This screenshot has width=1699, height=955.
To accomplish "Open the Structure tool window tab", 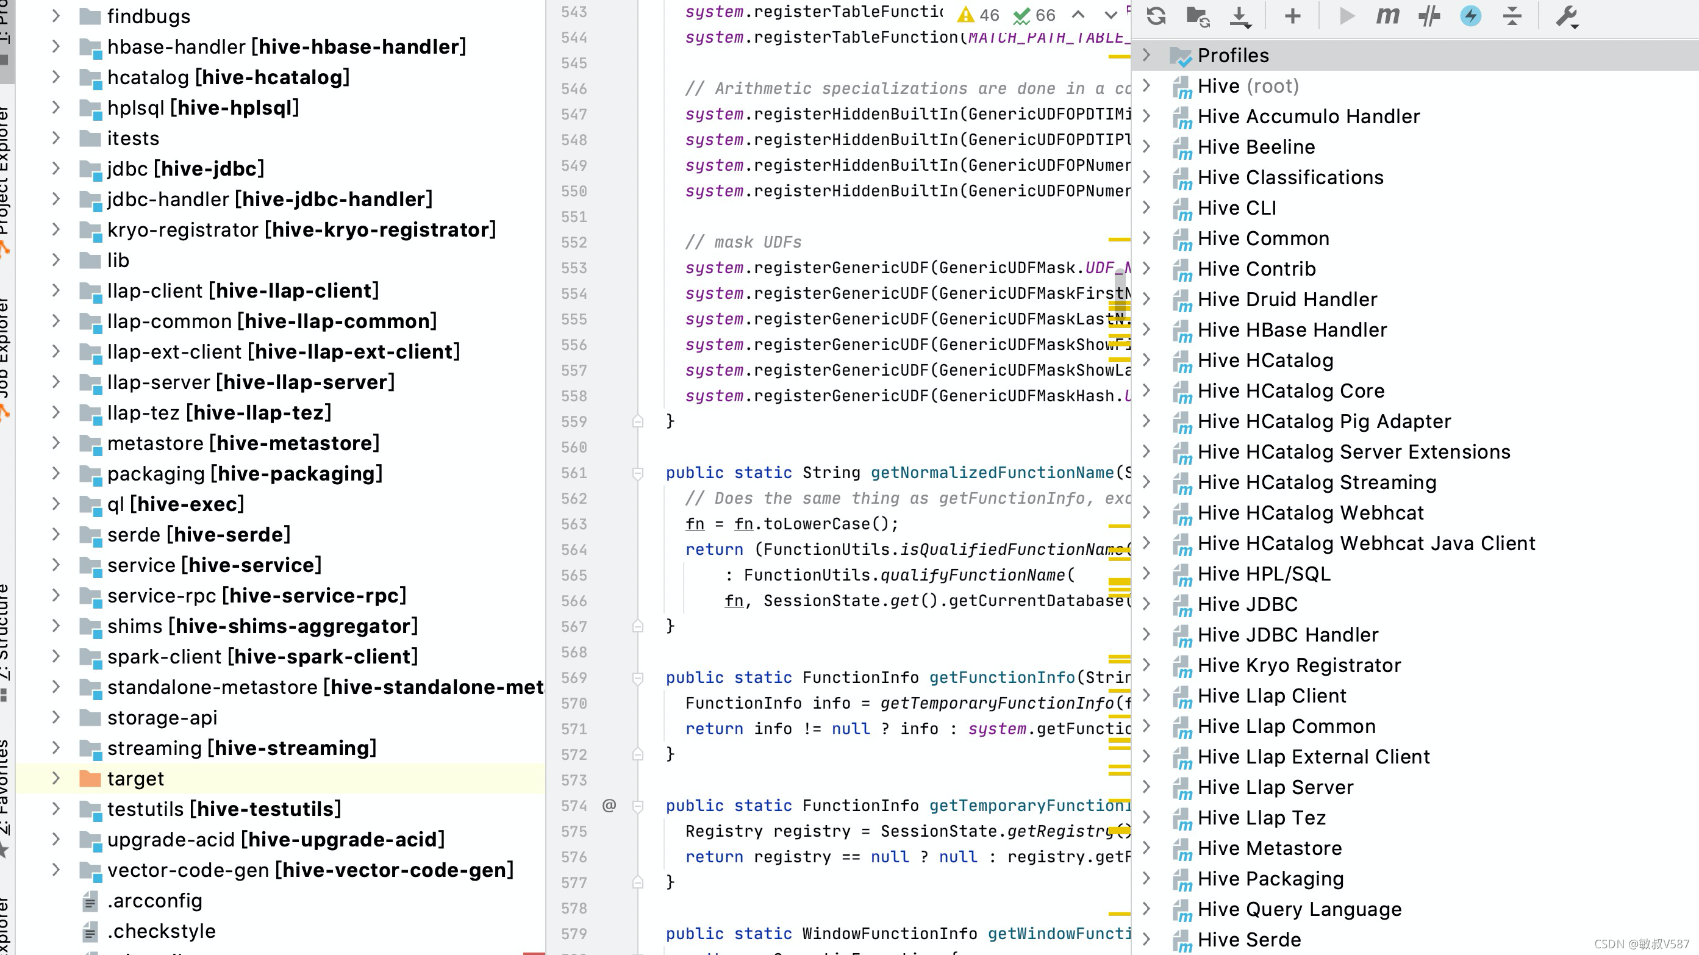I will 5,633.
